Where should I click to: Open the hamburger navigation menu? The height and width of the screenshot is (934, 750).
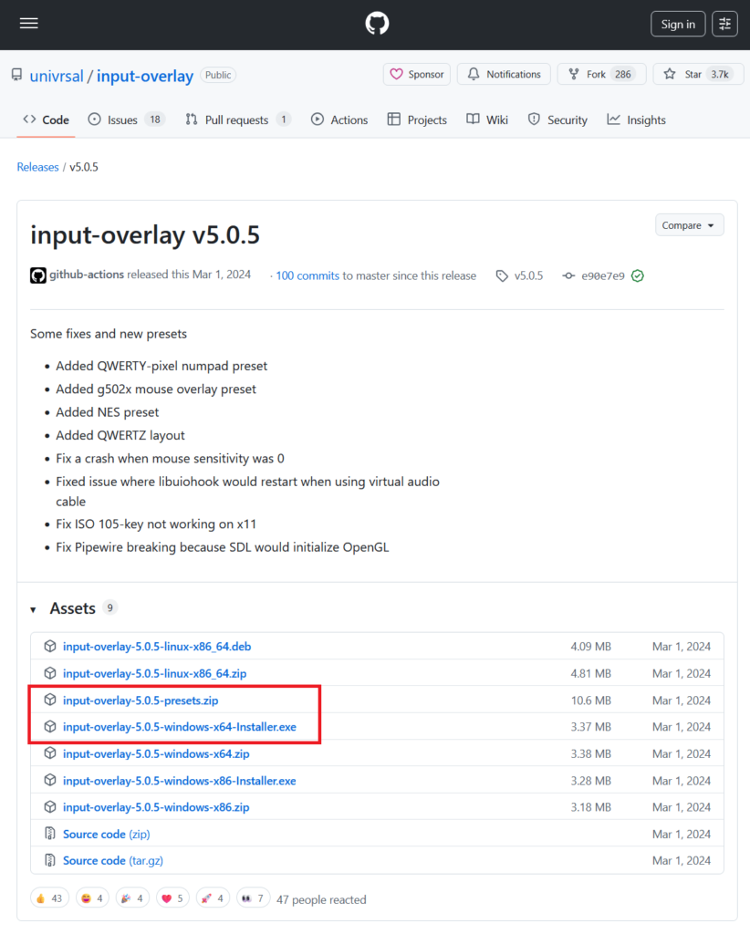[28, 24]
